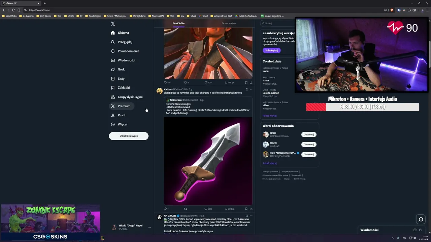
Task: Reply icon with 119 comments
Action: coord(165,82)
